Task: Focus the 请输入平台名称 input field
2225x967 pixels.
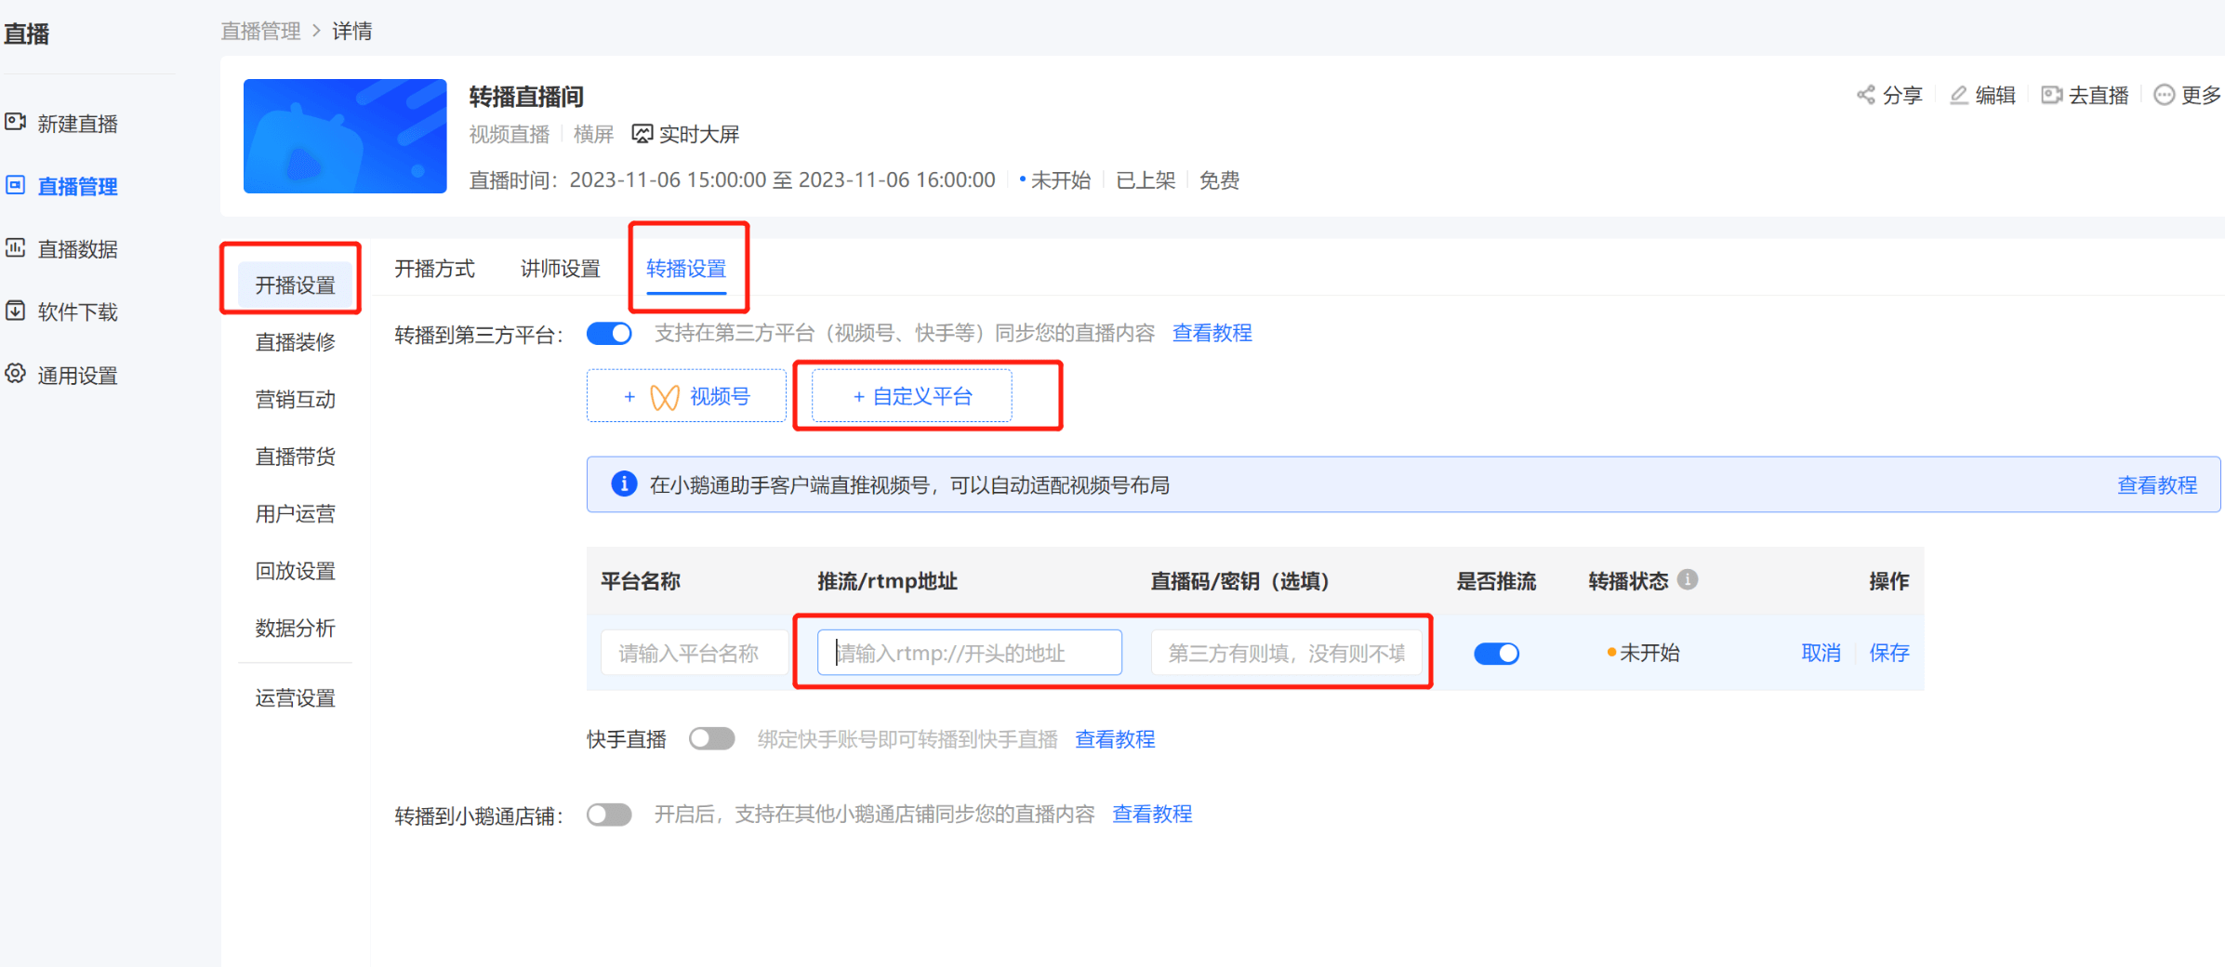Action: tap(694, 653)
